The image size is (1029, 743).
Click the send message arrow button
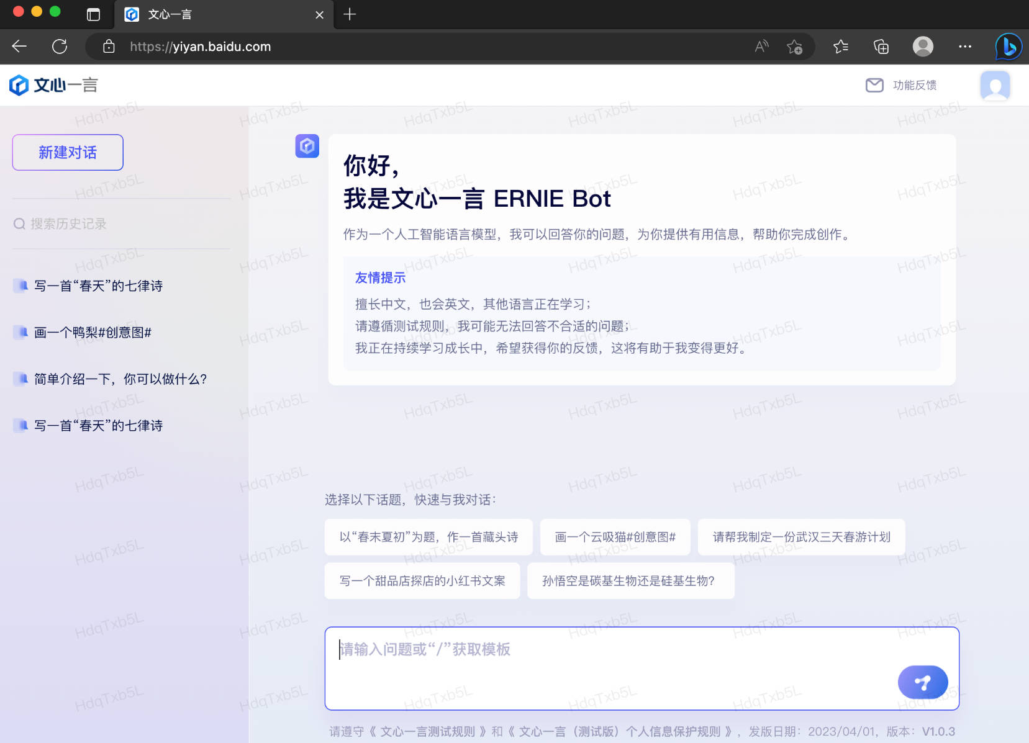pos(922,682)
